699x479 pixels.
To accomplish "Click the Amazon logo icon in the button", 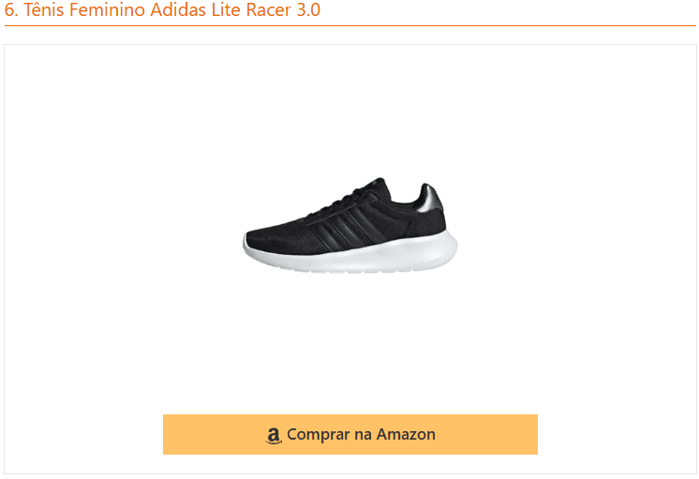I will [x=274, y=435].
